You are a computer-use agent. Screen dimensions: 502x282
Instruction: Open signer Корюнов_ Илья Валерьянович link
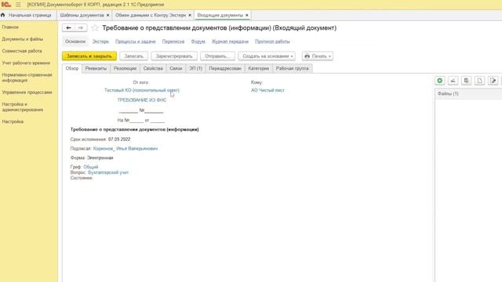[125, 149]
